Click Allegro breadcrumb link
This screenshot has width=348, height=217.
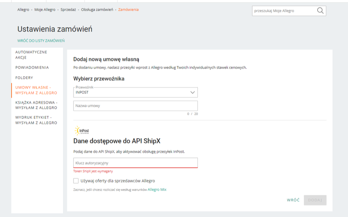23,10
